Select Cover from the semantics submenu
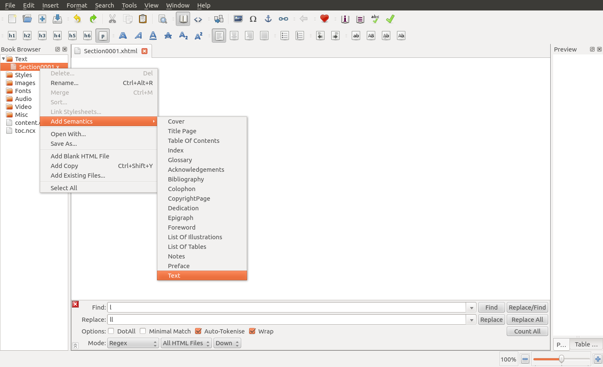 click(x=202, y=121)
